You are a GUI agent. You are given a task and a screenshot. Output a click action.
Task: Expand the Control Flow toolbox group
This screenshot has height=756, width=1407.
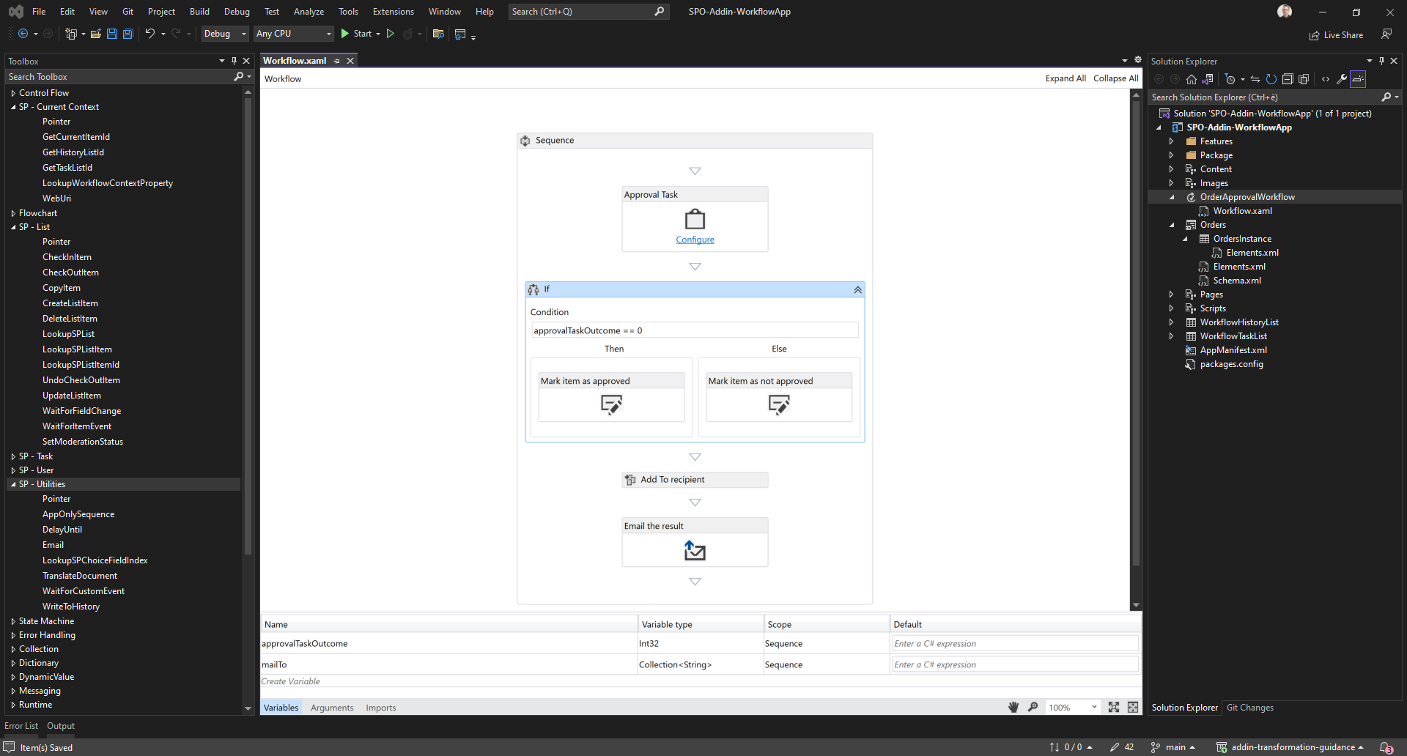[12, 92]
